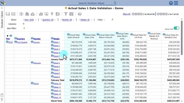Click info icon on Actual Sales Ext List Price

132,34
